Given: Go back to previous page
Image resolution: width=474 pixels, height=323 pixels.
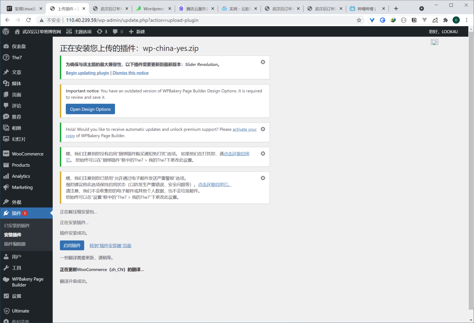Looking at the screenshot, I should tap(8, 20).
